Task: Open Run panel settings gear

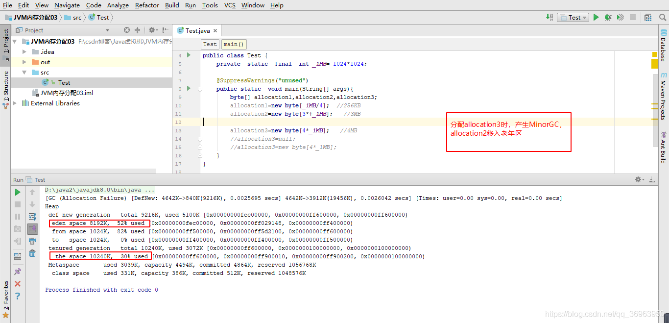Action: click(639, 180)
